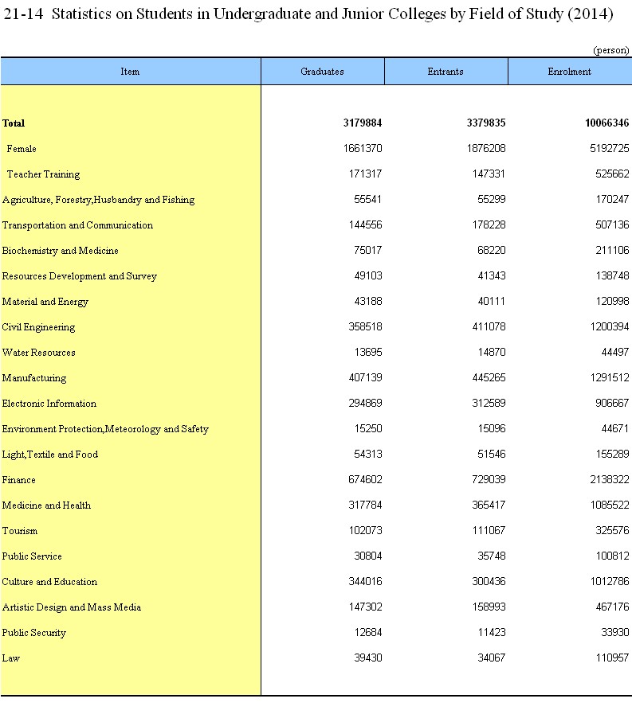Viewport: 632px width, 722px height.
Task: Click Civil Engineering graduates 358518
Action: 366,326
